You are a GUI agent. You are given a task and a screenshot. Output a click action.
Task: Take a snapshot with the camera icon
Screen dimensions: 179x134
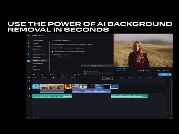168,70
